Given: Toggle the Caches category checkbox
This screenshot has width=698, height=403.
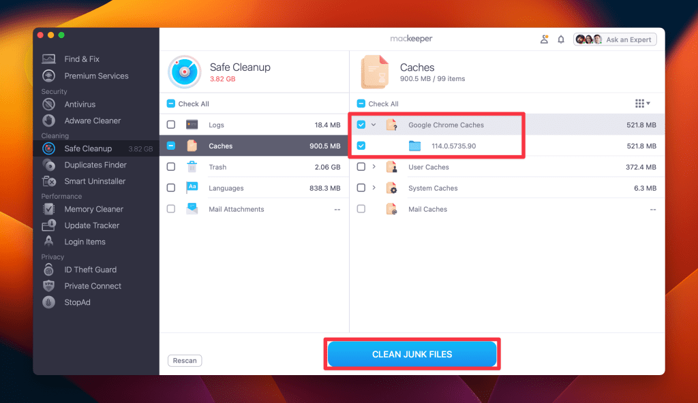Looking at the screenshot, I should (171, 146).
